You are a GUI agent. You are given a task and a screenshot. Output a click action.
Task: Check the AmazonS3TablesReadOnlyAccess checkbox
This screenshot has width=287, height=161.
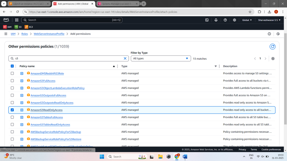coord(12,125)
